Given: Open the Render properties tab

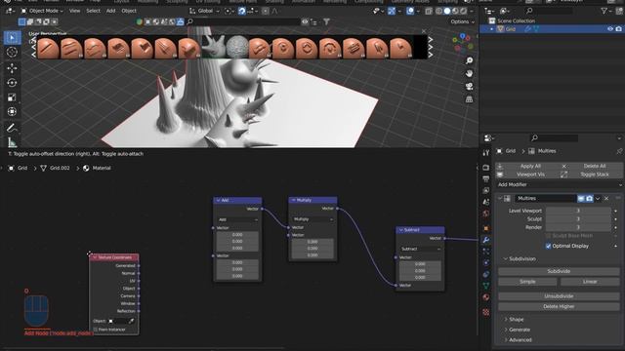Looking at the screenshot, I should pyautogui.click(x=486, y=168).
